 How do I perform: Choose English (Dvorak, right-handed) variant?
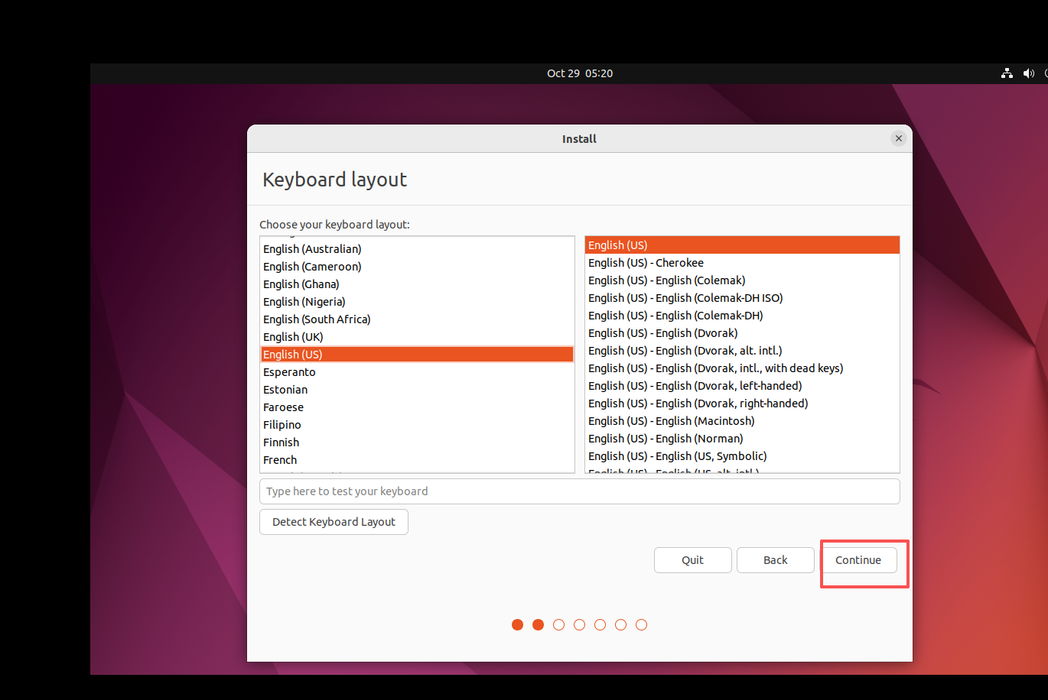(742, 403)
